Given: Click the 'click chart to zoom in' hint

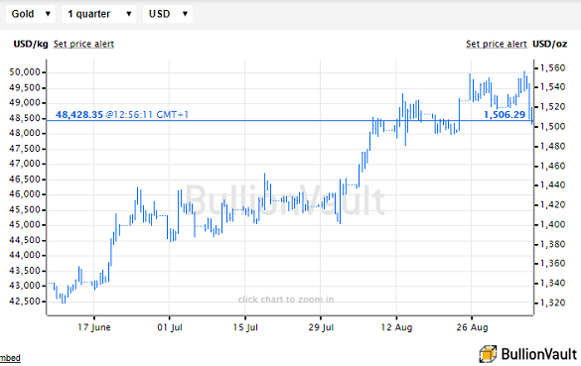Looking at the screenshot, I should 286,300.
